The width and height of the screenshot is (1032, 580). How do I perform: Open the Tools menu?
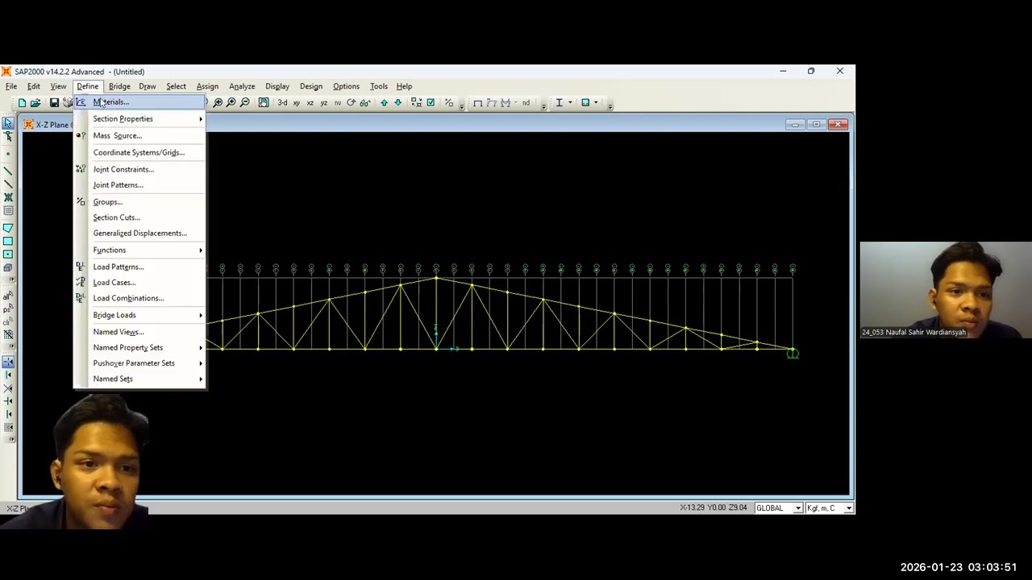coord(379,86)
